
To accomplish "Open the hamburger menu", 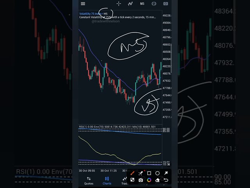I will tap(83, 4).
